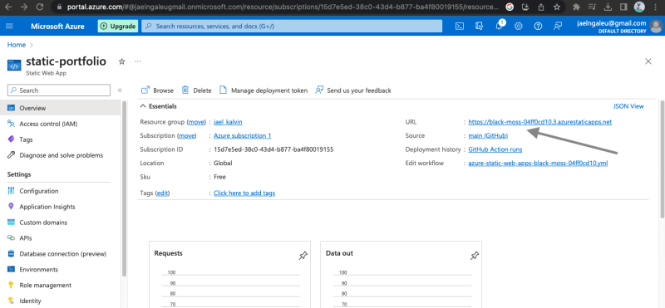Open portal settings gear
This screenshot has width=665, height=308.
[518, 26]
